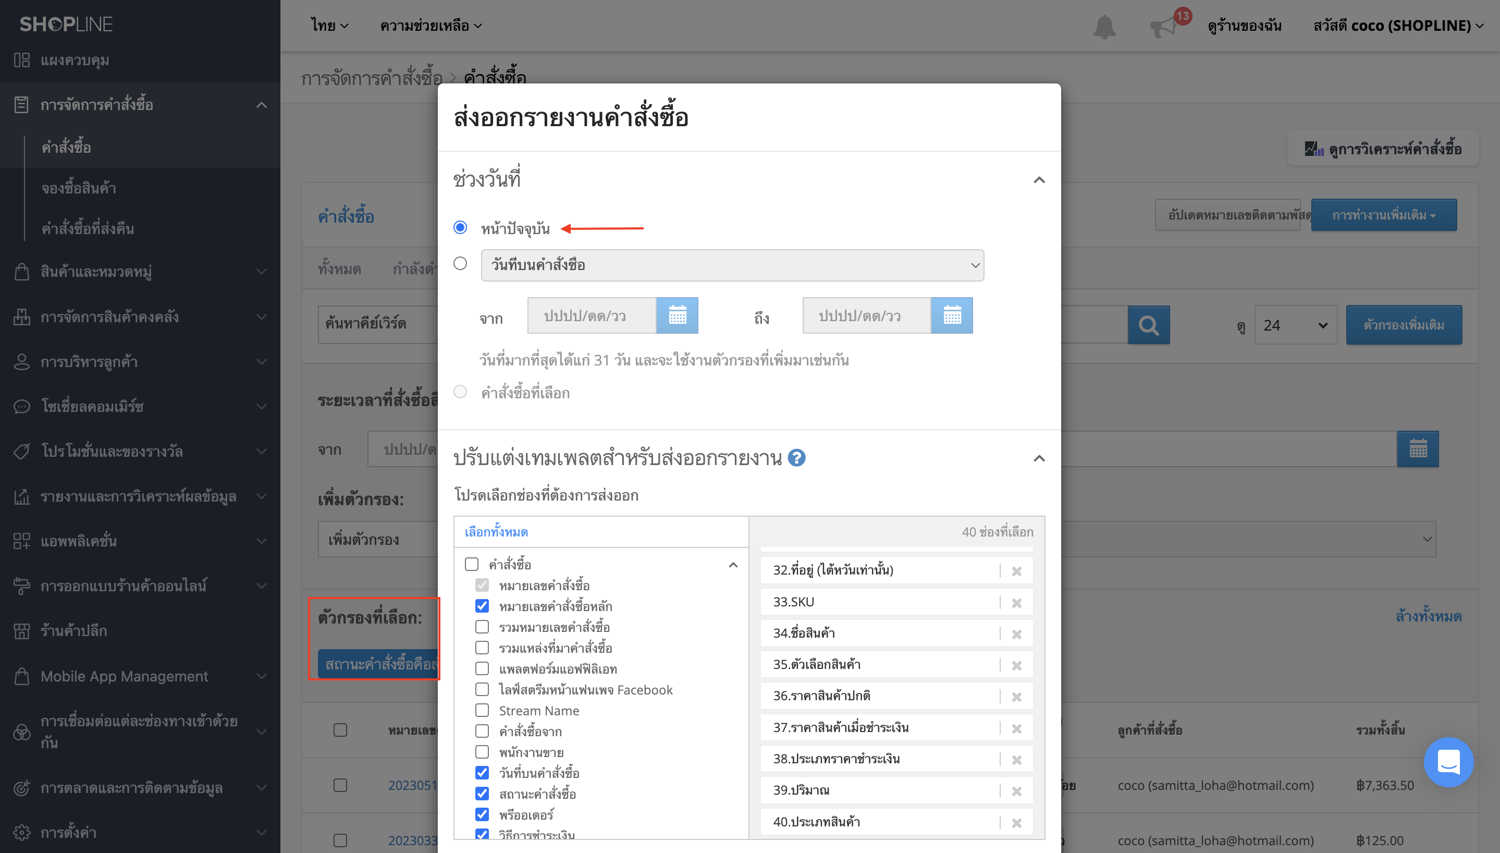Viewport: 1500px width, 853px height.
Task: Click the แอพพลิเคชั่น grid icon
Action: click(22, 541)
